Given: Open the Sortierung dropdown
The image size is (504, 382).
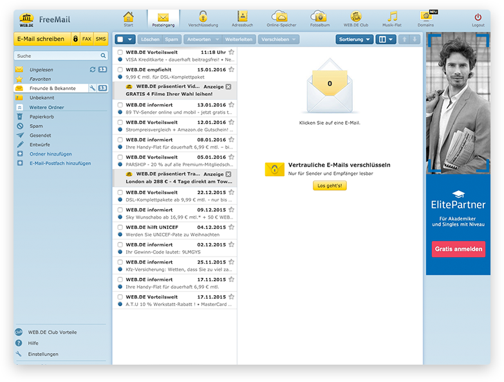Looking at the screenshot, I should (355, 39).
